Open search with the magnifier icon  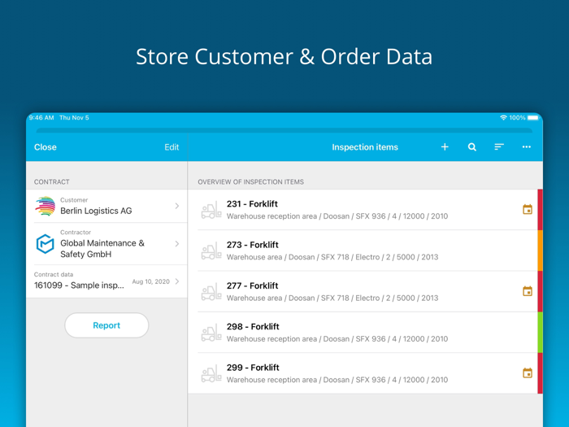coord(471,146)
